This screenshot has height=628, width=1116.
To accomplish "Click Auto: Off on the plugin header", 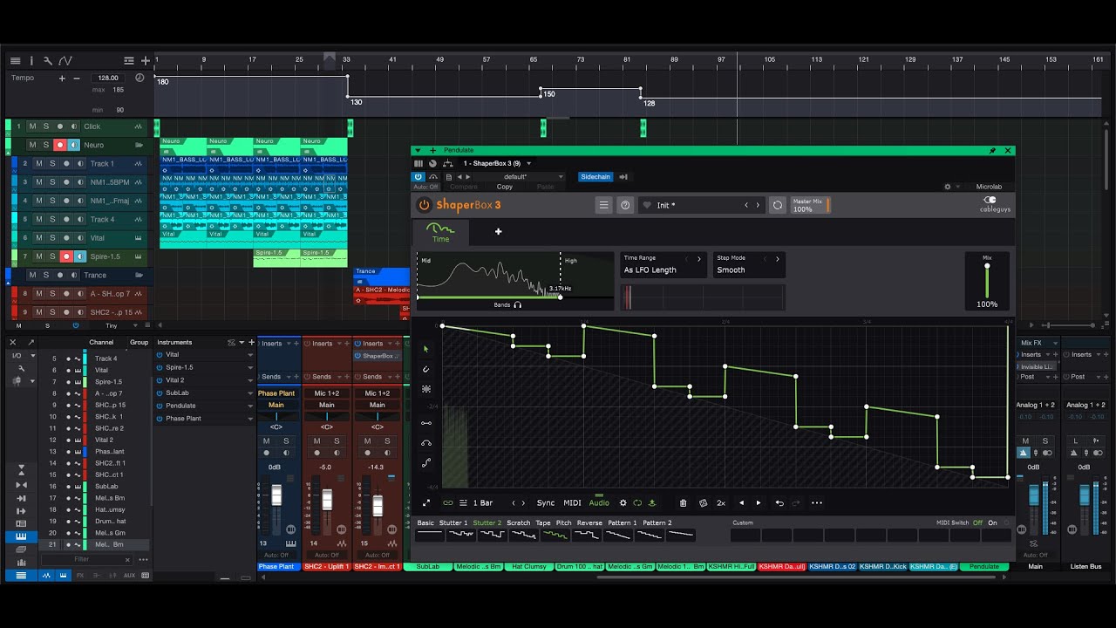I will 426,187.
